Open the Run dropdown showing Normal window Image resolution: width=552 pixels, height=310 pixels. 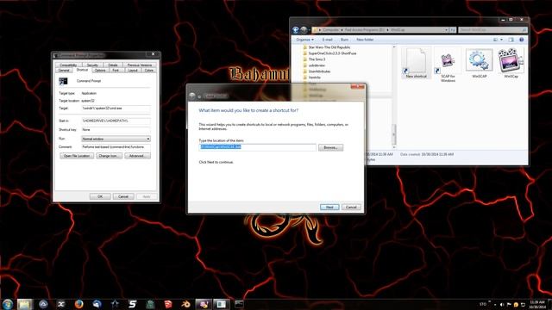coord(116,139)
